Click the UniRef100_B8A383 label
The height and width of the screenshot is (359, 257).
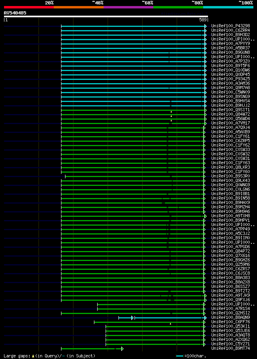click(230, 278)
